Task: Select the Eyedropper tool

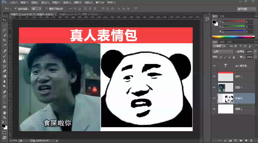Action: [5, 45]
